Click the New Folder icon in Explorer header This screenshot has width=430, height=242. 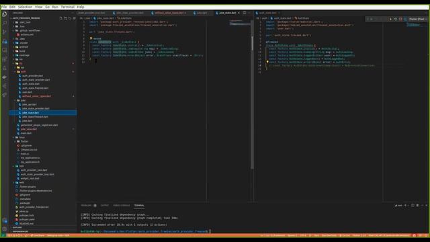pos(65,18)
